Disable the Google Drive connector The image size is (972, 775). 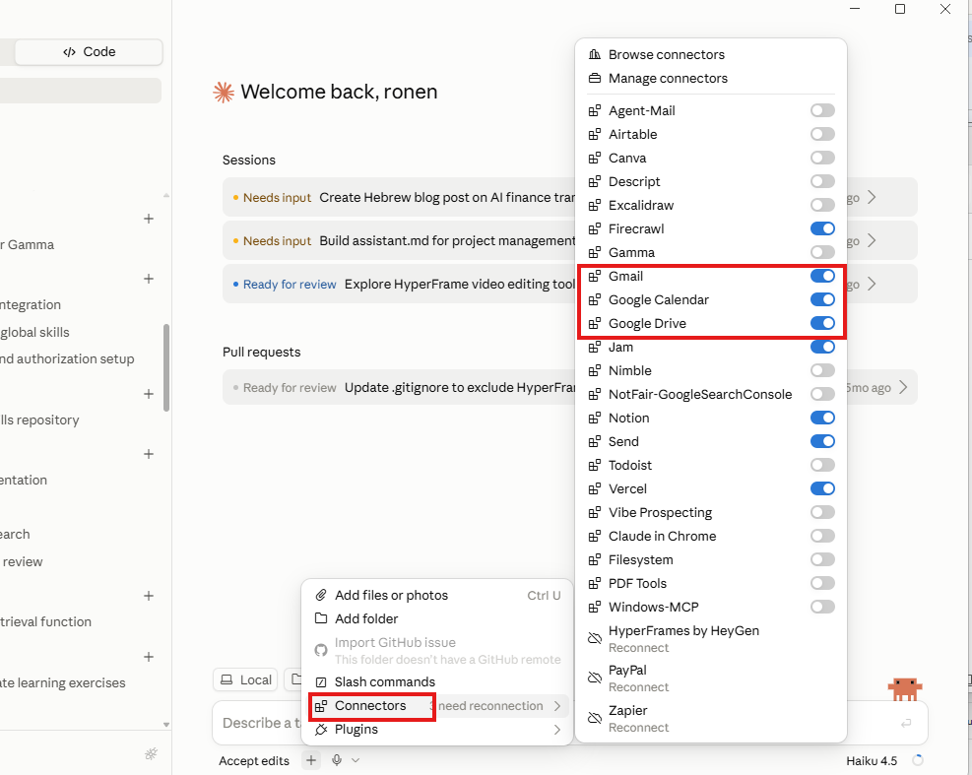pyautogui.click(x=822, y=323)
